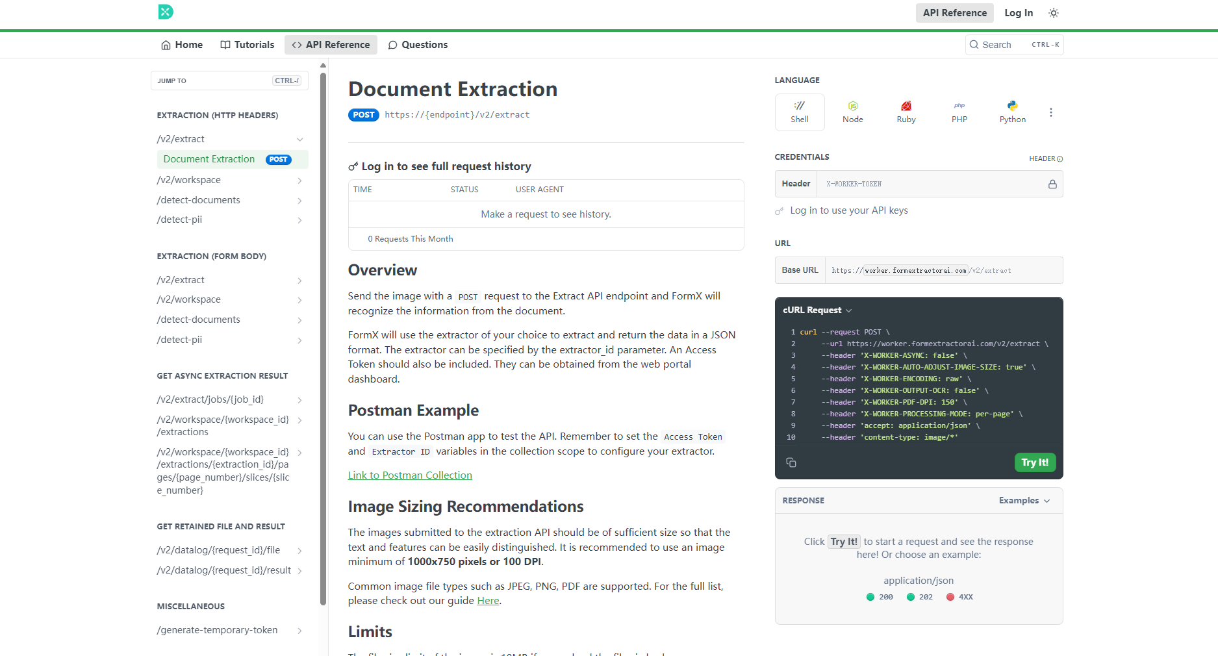Select the 202 response example

920,597
